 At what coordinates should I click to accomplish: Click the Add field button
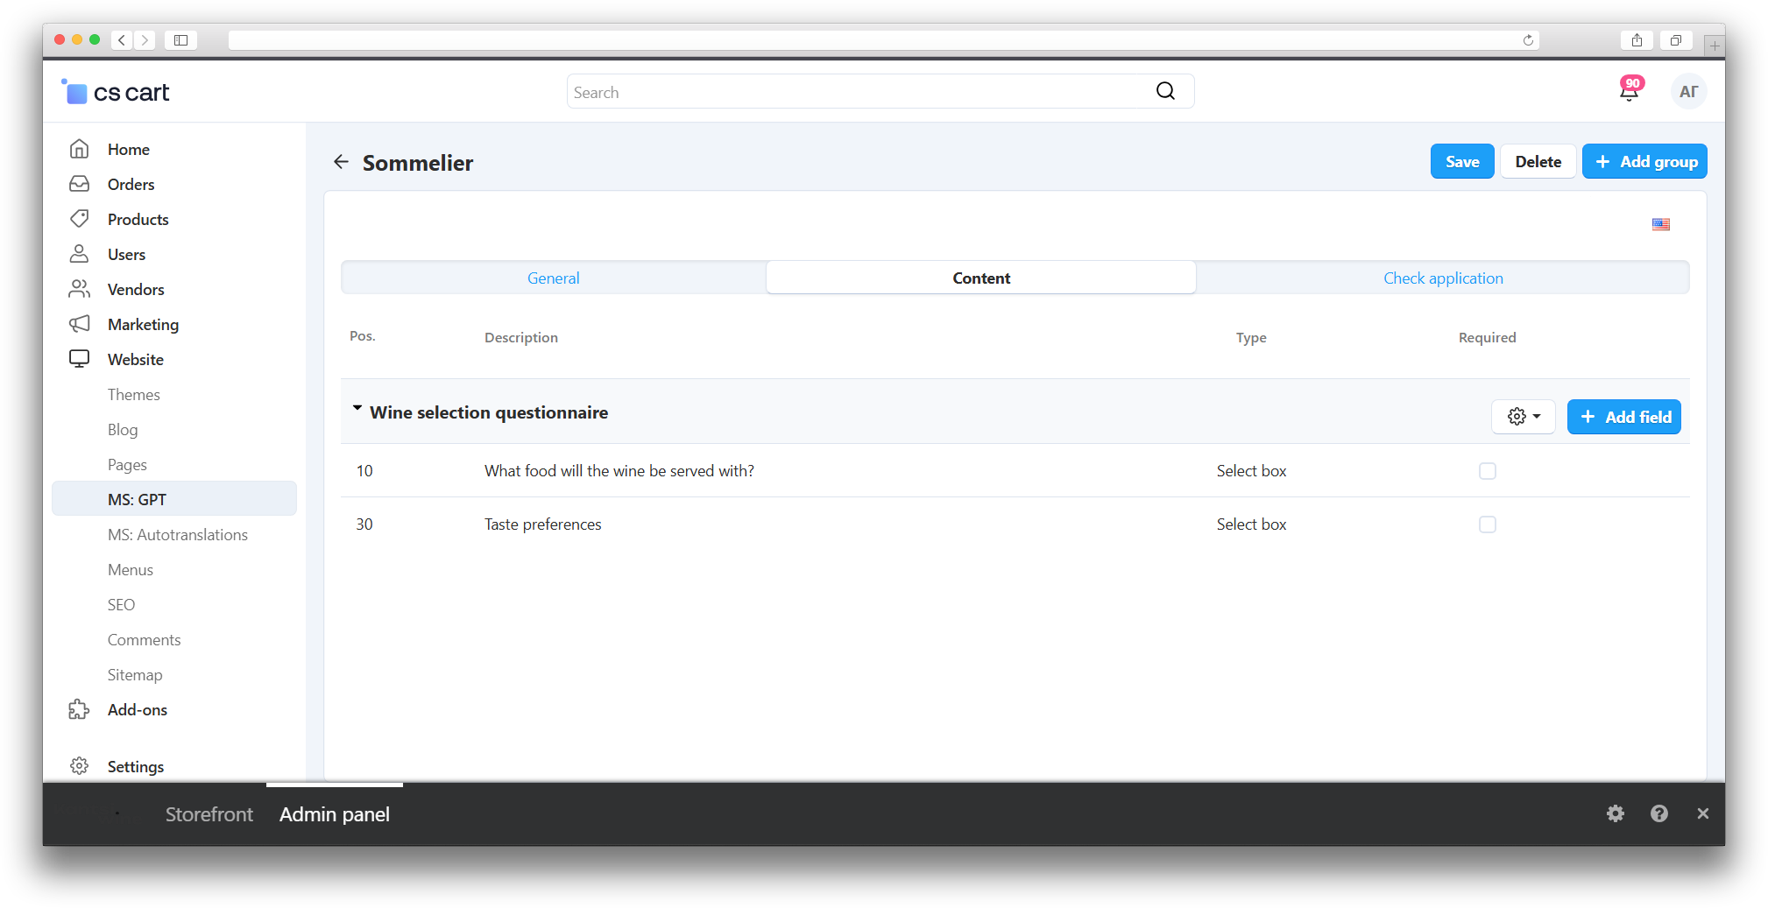[x=1623, y=417]
